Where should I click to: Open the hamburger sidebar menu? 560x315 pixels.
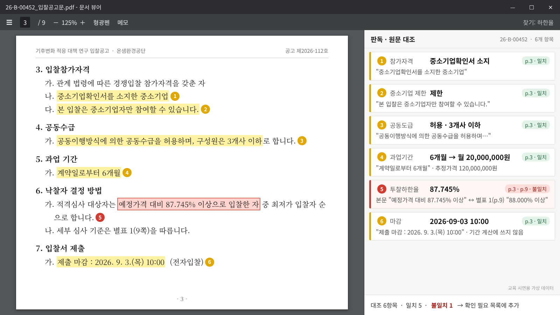click(9, 22)
